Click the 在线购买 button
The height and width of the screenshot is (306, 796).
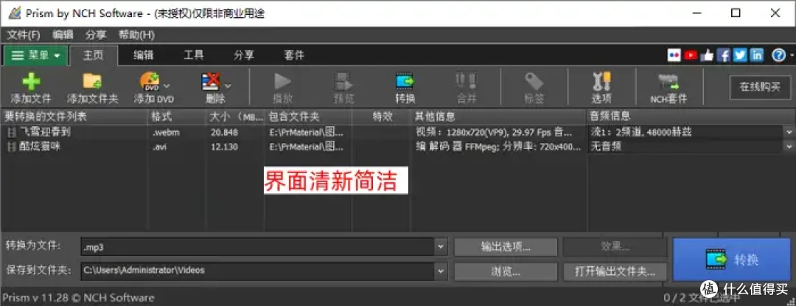pos(760,87)
